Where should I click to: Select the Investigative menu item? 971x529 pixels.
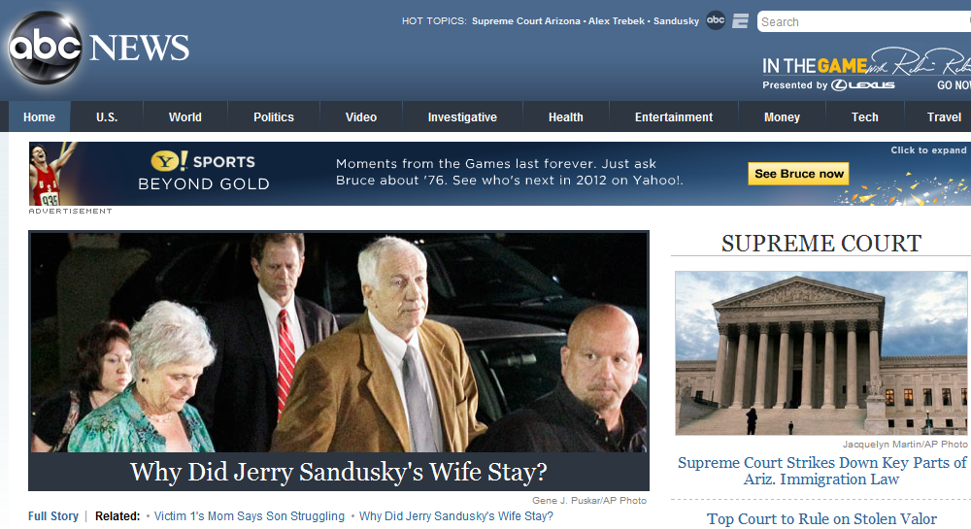coord(462,116)
